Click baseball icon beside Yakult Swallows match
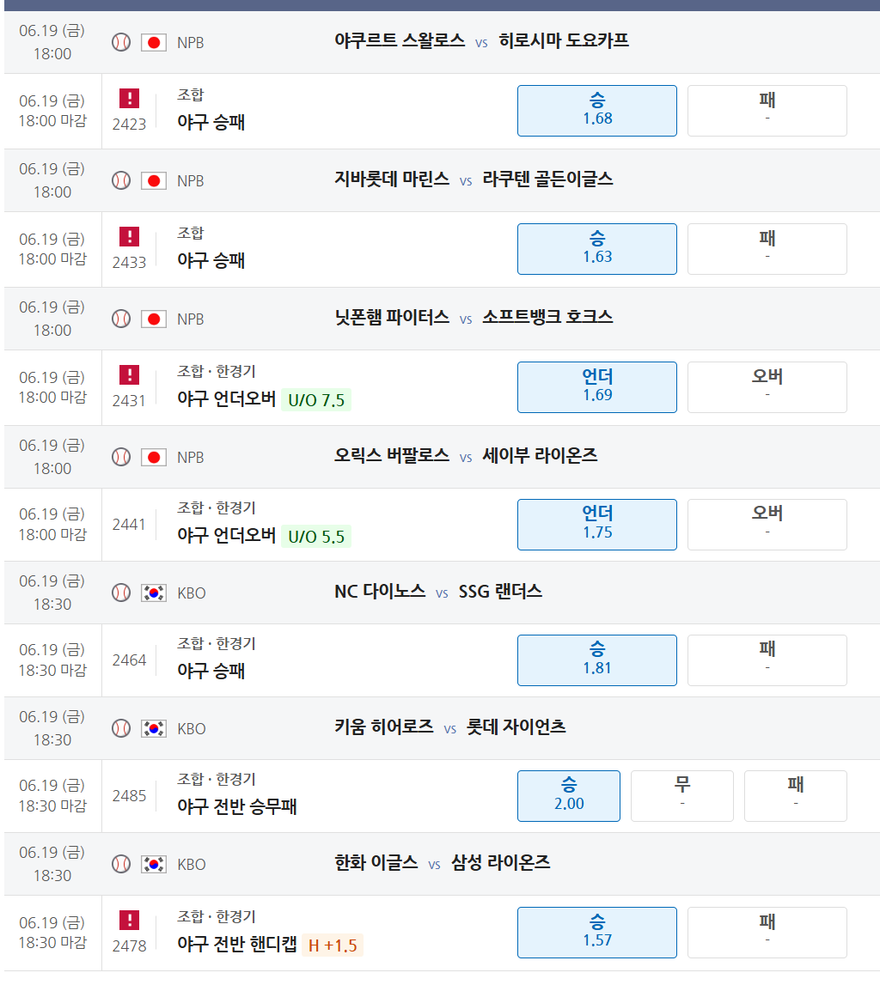The width and height of the screenshot is (880, 991). point(121,42)
